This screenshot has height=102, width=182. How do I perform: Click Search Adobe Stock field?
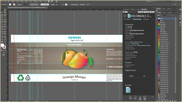pos(163,1)
